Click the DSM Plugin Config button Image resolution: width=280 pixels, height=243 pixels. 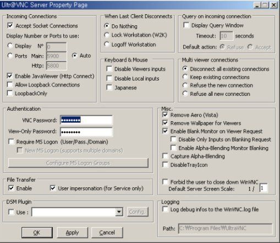pos(138,212)
